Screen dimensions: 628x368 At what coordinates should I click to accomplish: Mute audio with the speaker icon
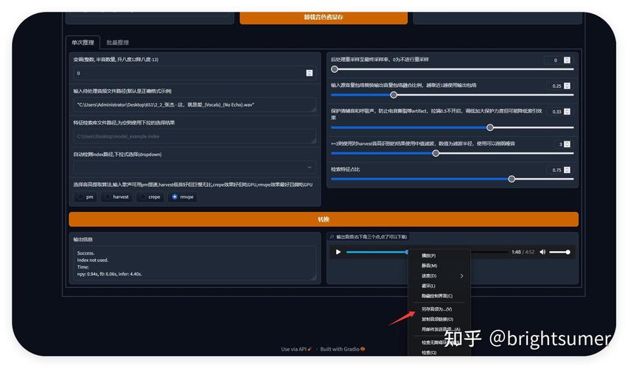[x=542, y=252]
